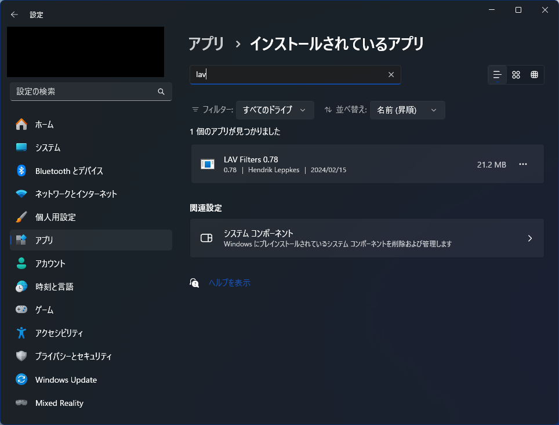This screenshot has width=559, height=425.
Task: Clear the app search box with X
Action: click(391, 75)
